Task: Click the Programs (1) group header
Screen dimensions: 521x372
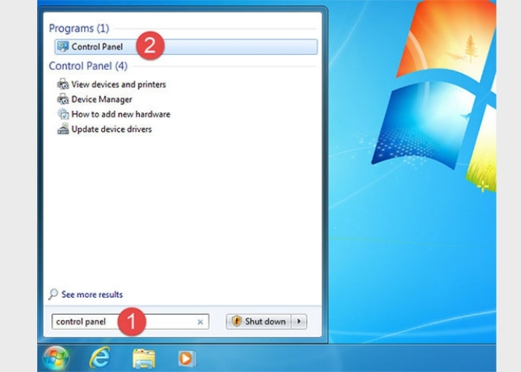Action: (x=79, y=28)
